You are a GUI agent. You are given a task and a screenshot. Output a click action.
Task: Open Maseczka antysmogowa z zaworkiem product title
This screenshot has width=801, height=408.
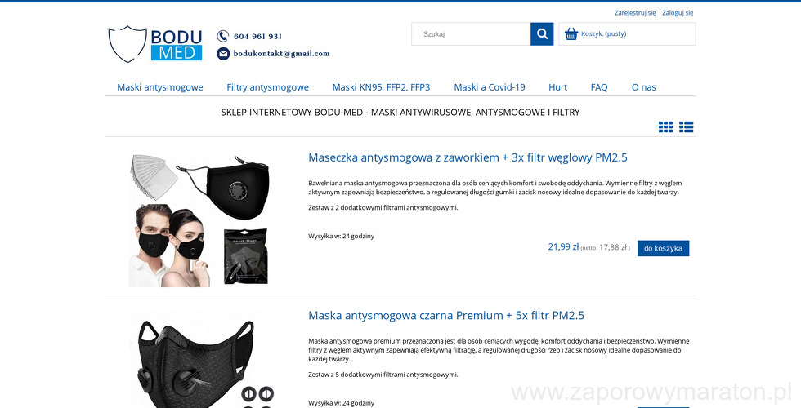[x=468, y=157]
